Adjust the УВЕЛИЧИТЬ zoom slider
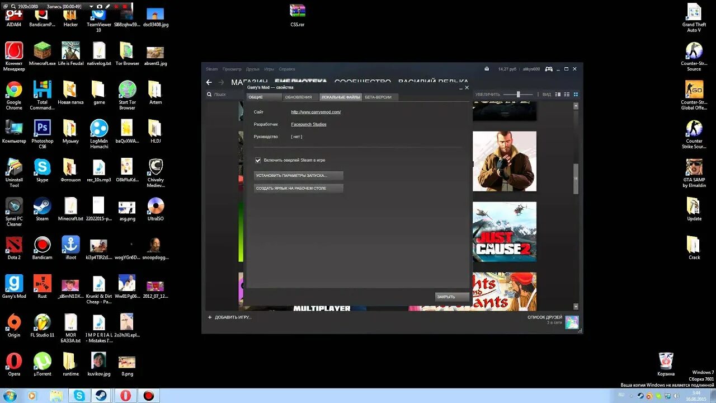The image size is (716, 403). click(519, 95)
